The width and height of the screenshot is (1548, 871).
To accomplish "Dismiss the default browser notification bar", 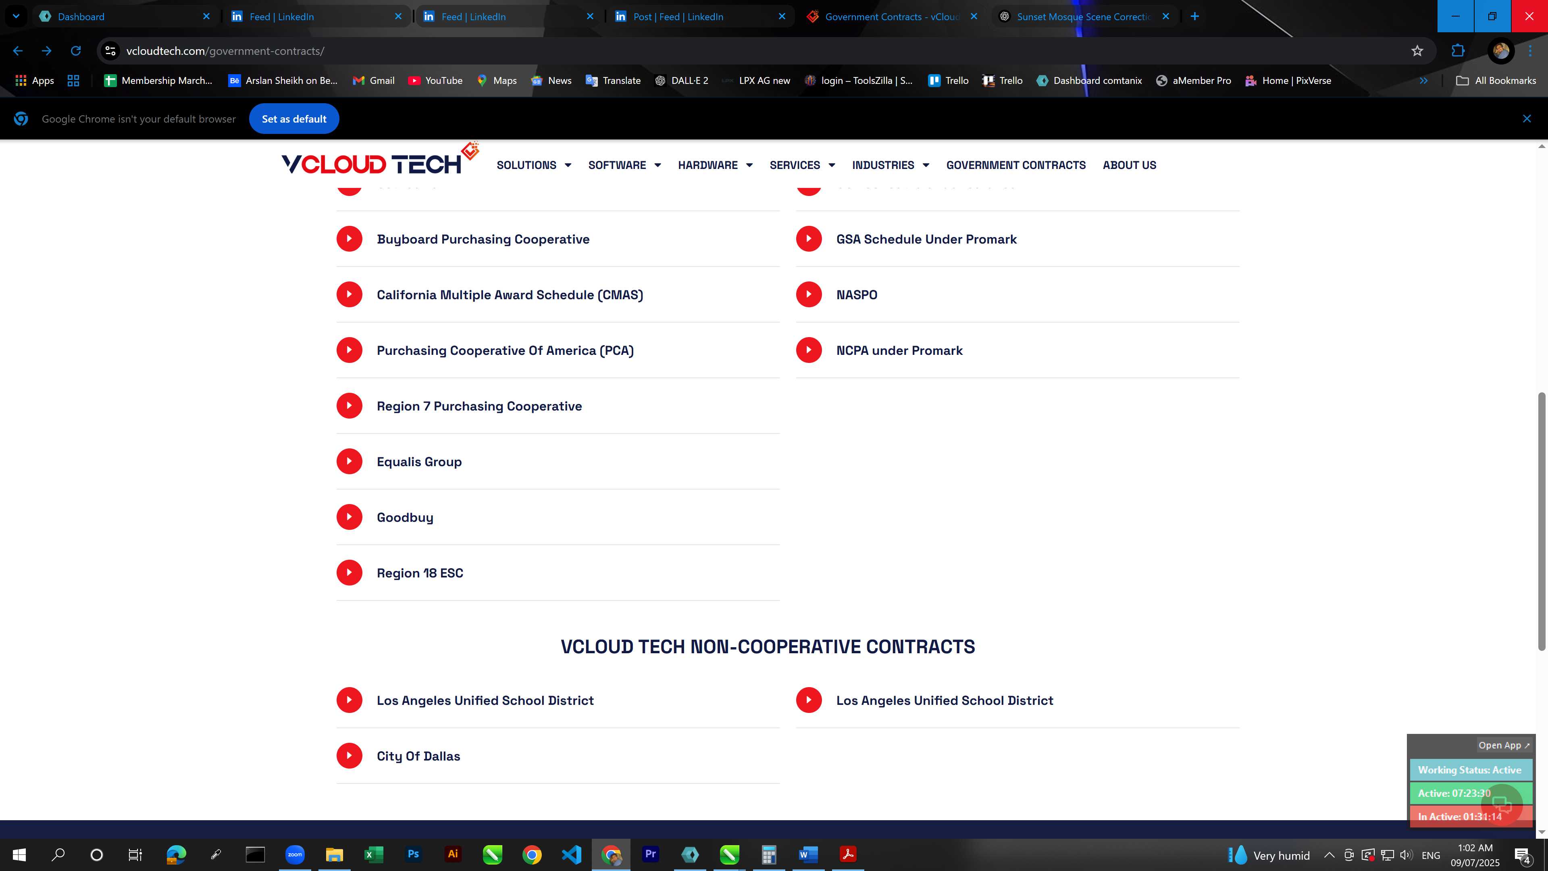I will [1526, 119].
